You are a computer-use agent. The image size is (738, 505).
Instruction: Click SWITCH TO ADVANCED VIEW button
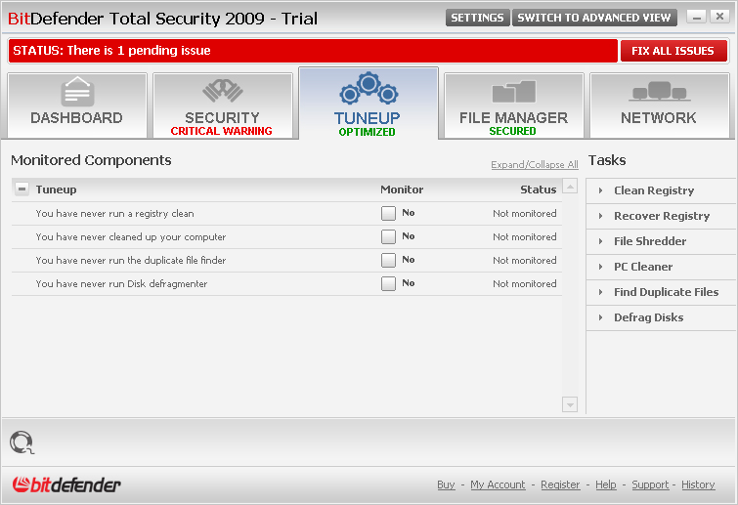(594, 18)
